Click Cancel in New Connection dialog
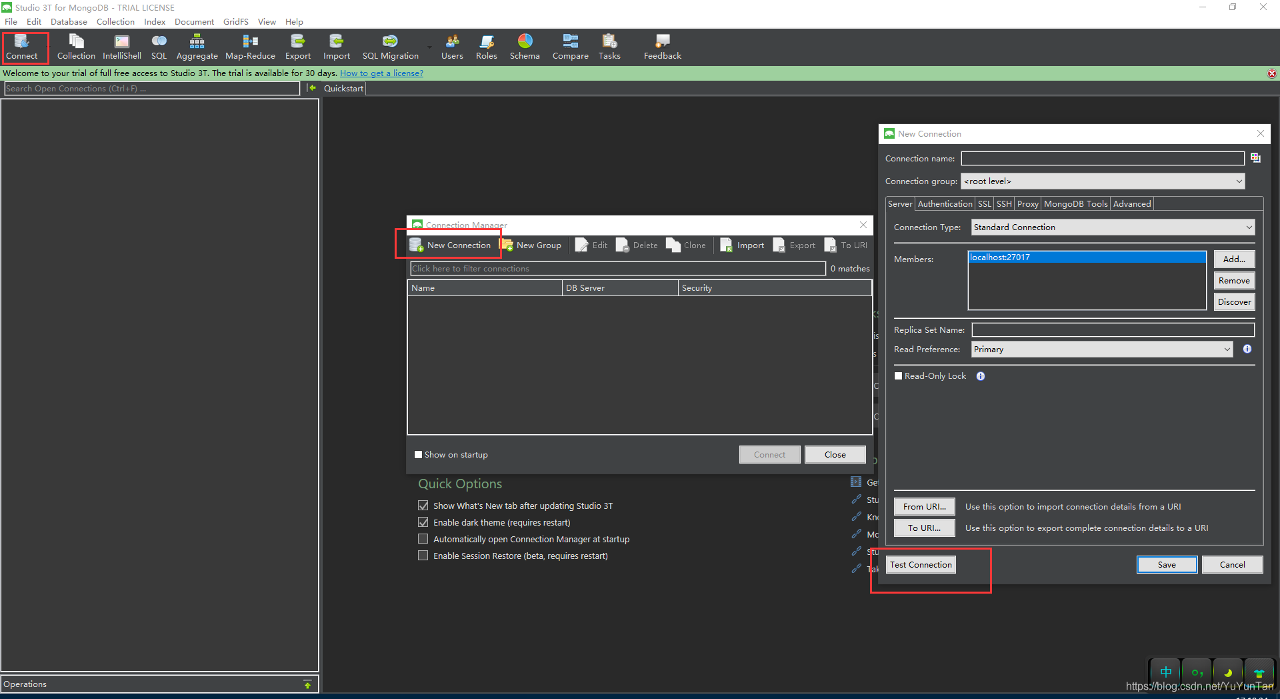Viewport: 1280px width, 699px height. pyautogui.click(x=1232, y=565)
